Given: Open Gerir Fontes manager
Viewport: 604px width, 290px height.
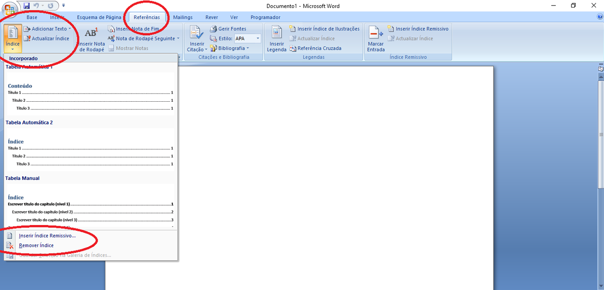Looking at the screenshot, I should (228, 29).
